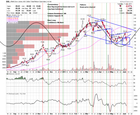Click the 77.08 November high label

(42, 42)
